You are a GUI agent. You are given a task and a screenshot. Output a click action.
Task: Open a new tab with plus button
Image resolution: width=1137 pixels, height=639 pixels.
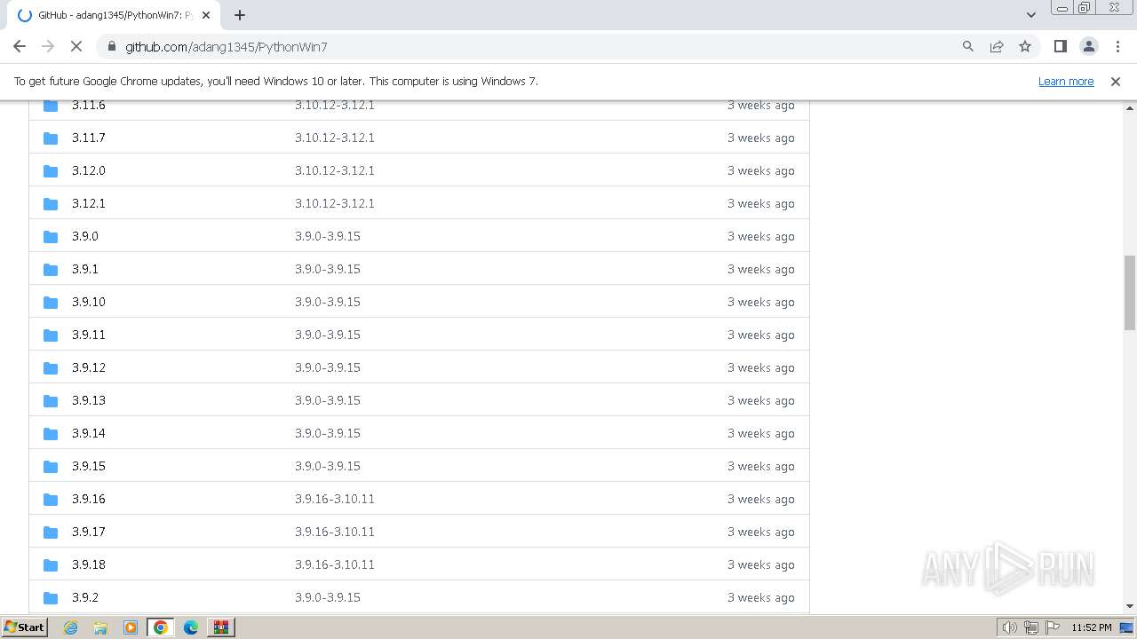pyautogui.click(x=240, y=15)
